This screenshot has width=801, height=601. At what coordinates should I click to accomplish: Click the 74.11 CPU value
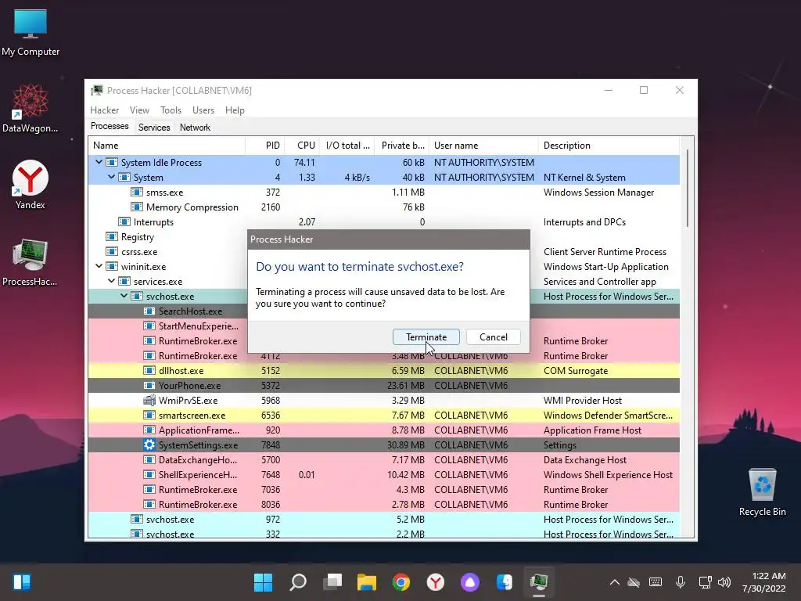[x=304, y=162]
